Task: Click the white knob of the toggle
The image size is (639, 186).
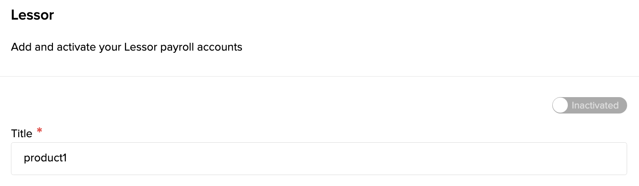Action: pos(560,105)
